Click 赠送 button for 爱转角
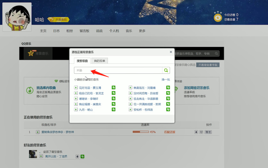Screen dimensions: 268x168 pos(208,132)
